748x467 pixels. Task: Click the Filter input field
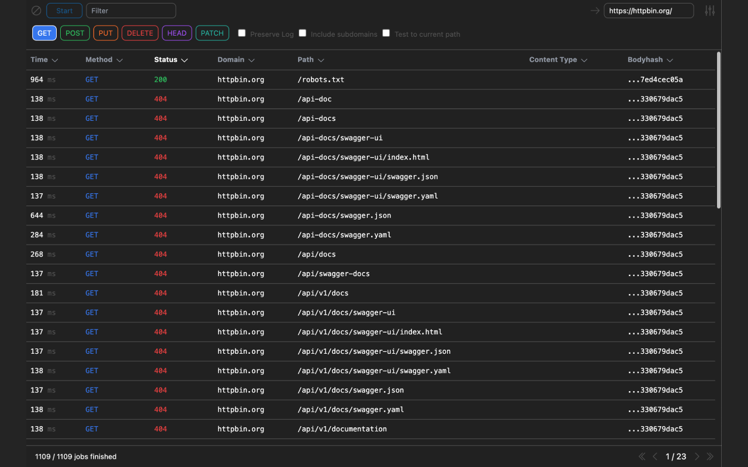point(131,11)
